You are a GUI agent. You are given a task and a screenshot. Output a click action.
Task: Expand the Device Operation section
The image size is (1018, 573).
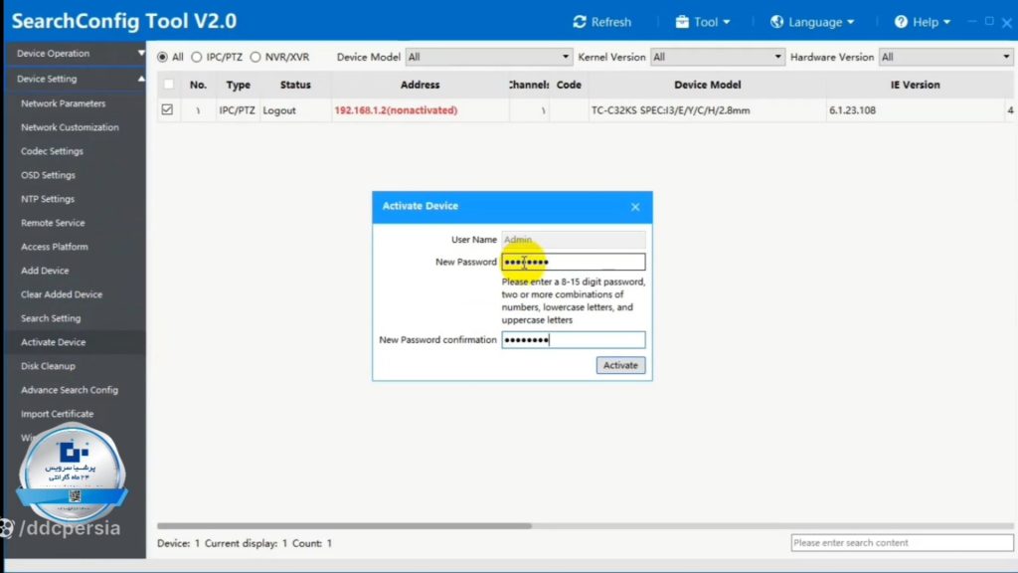coord(75,54)
